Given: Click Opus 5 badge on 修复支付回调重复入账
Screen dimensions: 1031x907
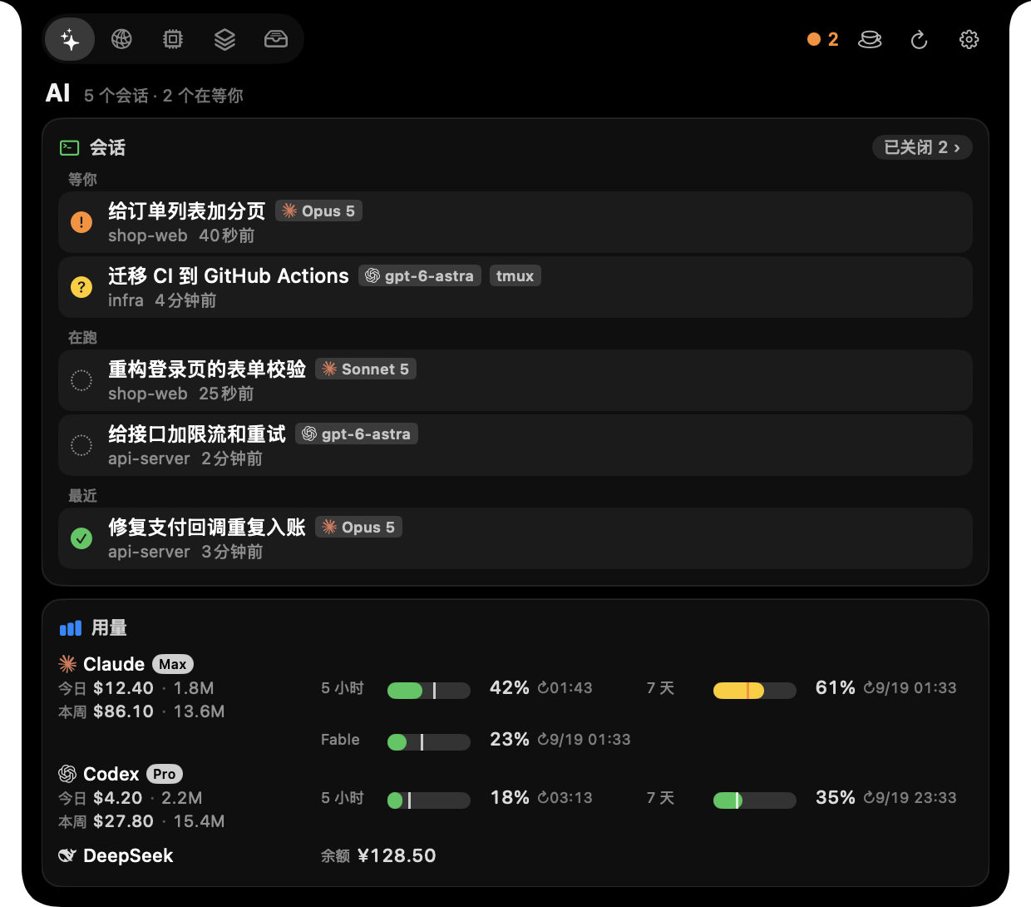Looking at the screenshot, I should (x=358, y=527).
